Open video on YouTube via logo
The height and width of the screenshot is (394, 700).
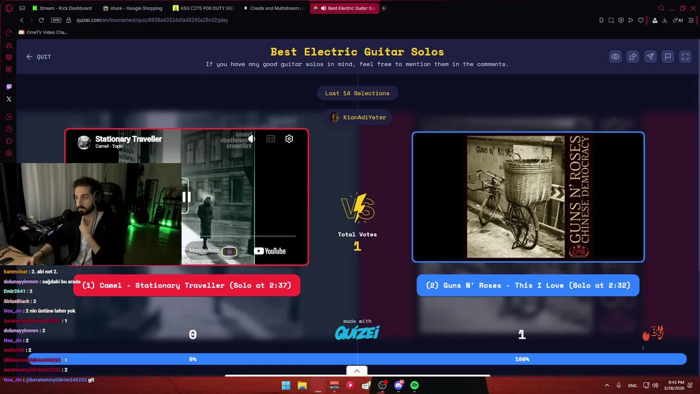pyautogui.click(x=270, y=251)
